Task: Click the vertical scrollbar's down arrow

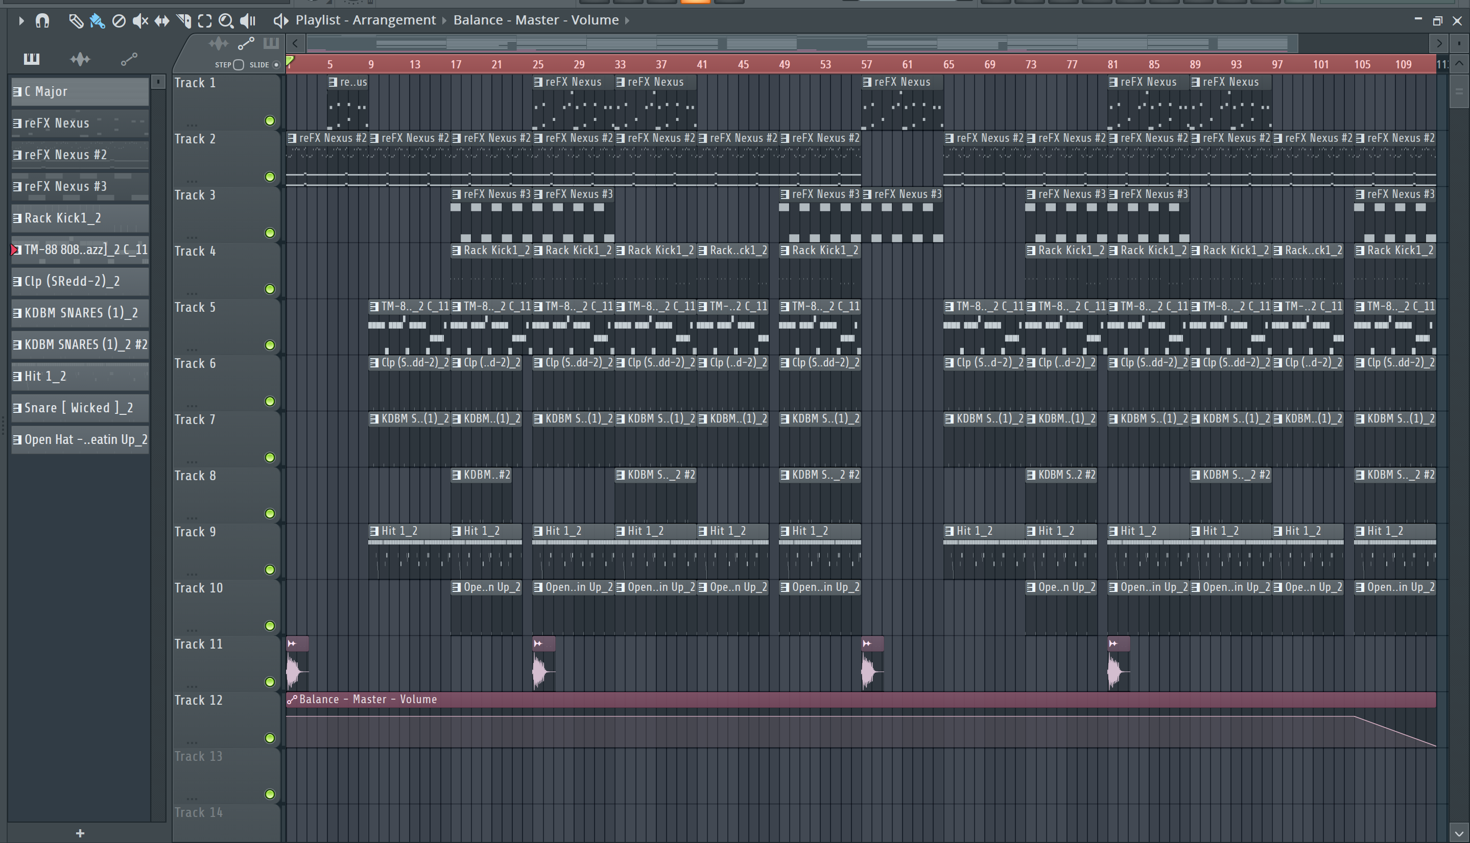Action: click(x=1459, y=834)
